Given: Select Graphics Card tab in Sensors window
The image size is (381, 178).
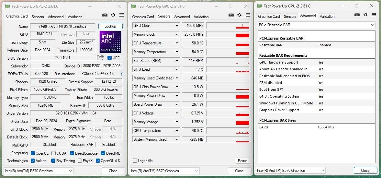Looking at the screenshot, I should (x=143, y=17).
